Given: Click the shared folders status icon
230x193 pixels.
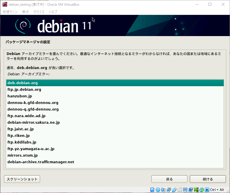Looking at the screenshot, I should (x=180, y=190).
